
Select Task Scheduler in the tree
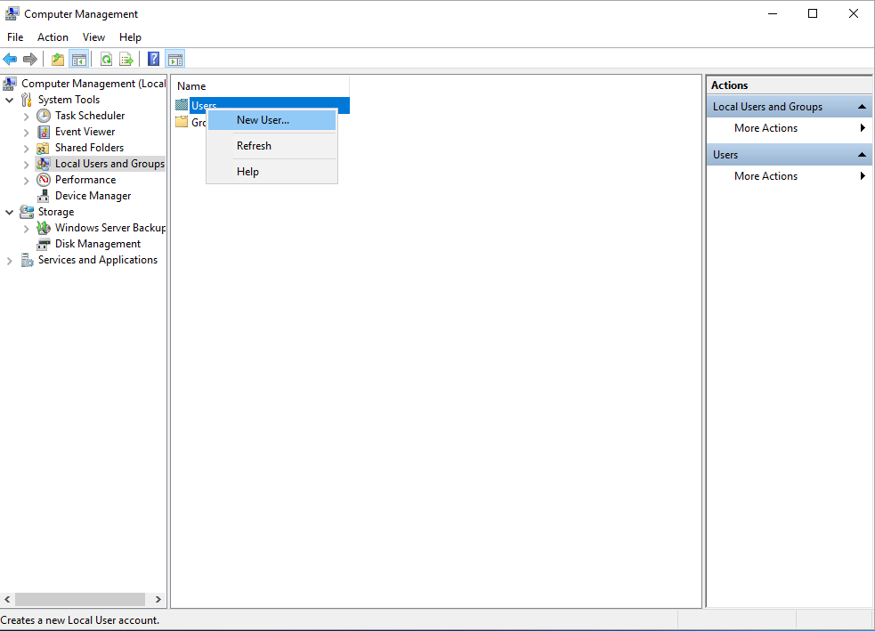(90, 116)
